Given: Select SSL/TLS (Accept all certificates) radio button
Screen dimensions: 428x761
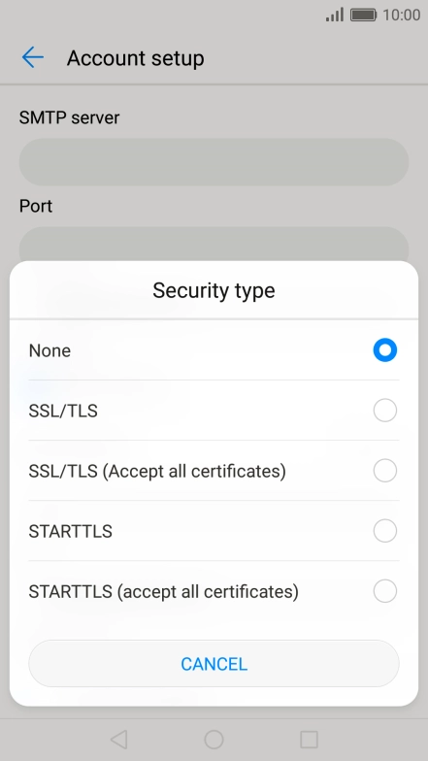Looking at the screenshot, I should tap(384, 470).
